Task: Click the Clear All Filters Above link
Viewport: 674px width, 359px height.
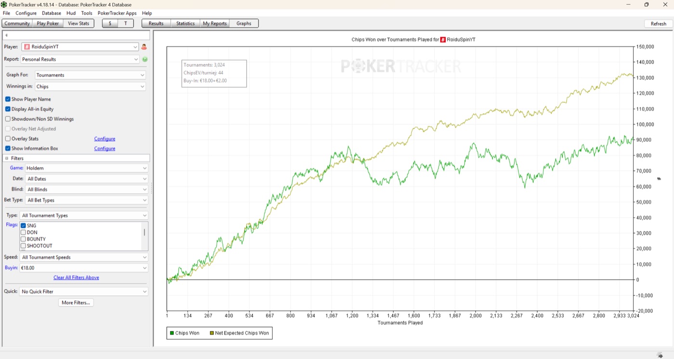Action: pyautogui.click(x=76, y=278)
